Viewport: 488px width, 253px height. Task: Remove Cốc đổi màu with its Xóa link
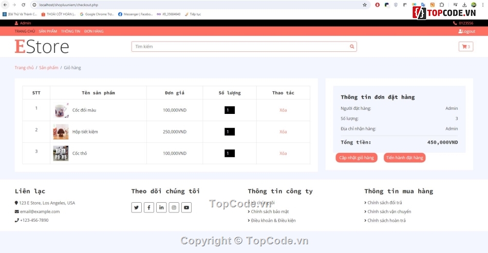pos(283,110)
